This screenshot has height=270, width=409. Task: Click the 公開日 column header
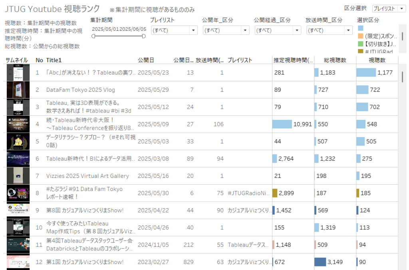(146, 60)
